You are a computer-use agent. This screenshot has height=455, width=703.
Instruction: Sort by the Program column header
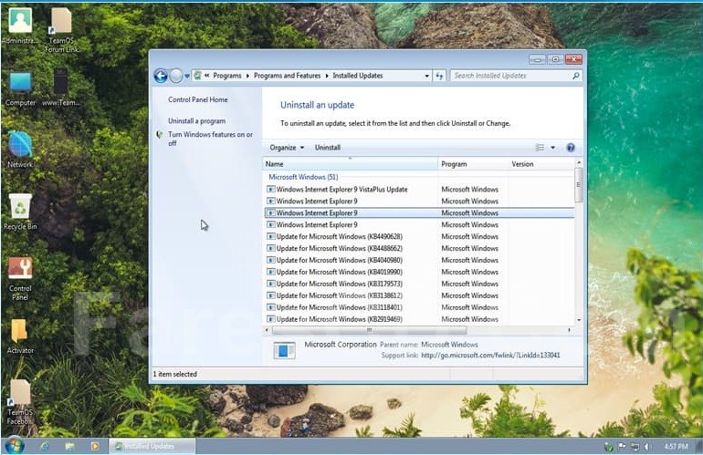[x=474, y=164]
